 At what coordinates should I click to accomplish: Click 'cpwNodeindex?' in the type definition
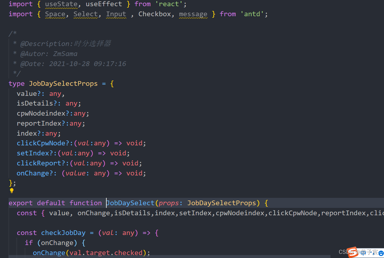coord(43,114)
